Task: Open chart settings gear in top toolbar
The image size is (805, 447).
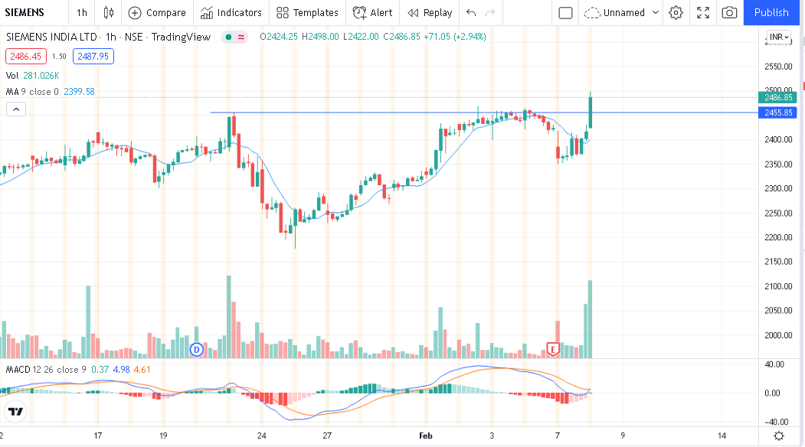Action: point(676,12)
